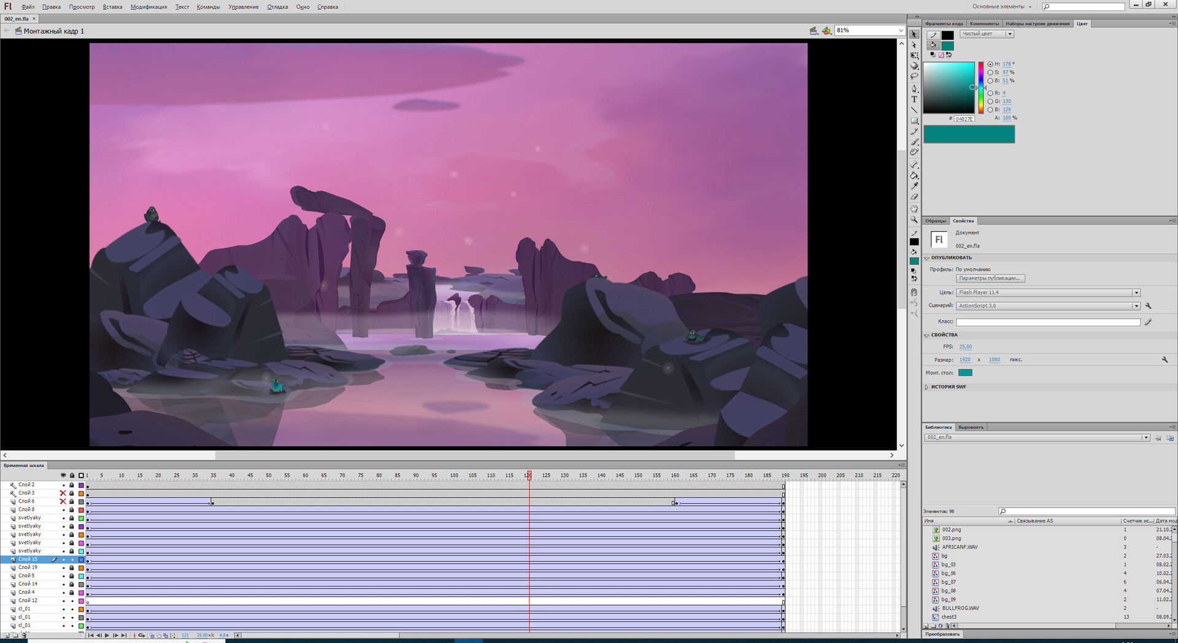
Task: Play the timeline animation
Action: [107, 636]
